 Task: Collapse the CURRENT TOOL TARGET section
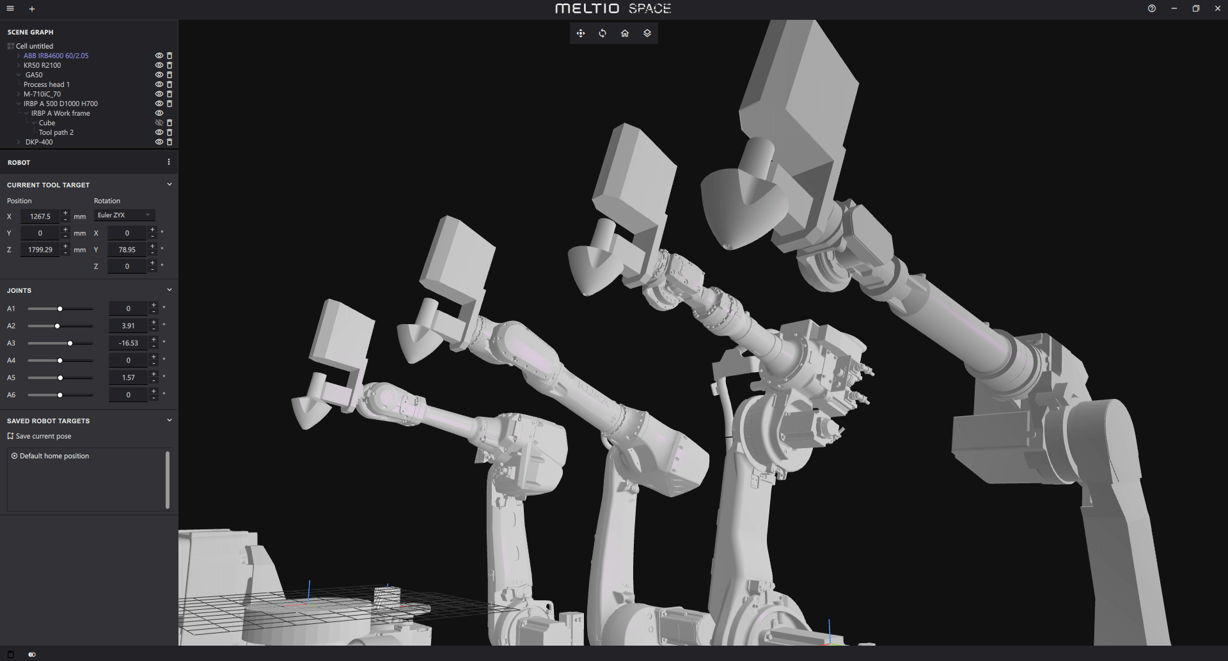(169, 184)
